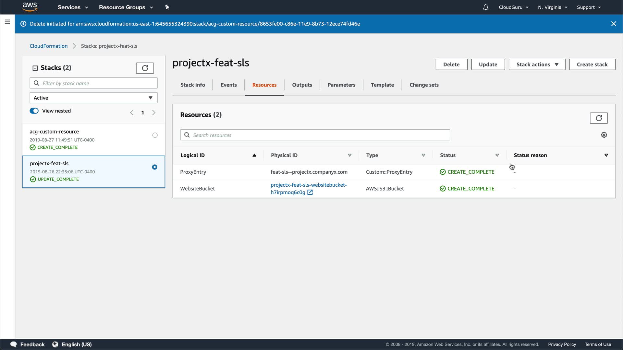623x350 pixels.
Task: Click the Create stack button
Action: coord(592,64)
